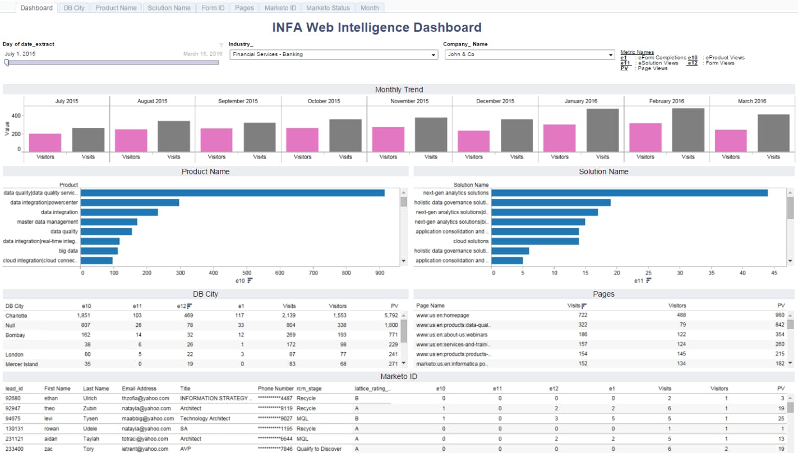Click lead_id 92680 in Marketo table
The image size is (798, 453).
[13, 399]
